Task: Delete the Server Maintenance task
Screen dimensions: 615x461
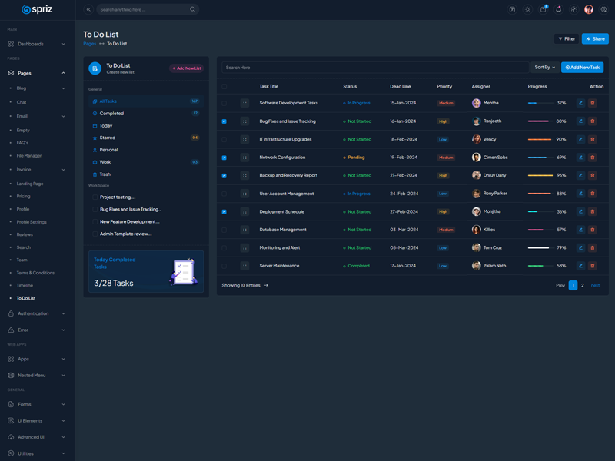Action: click(593, 266)
